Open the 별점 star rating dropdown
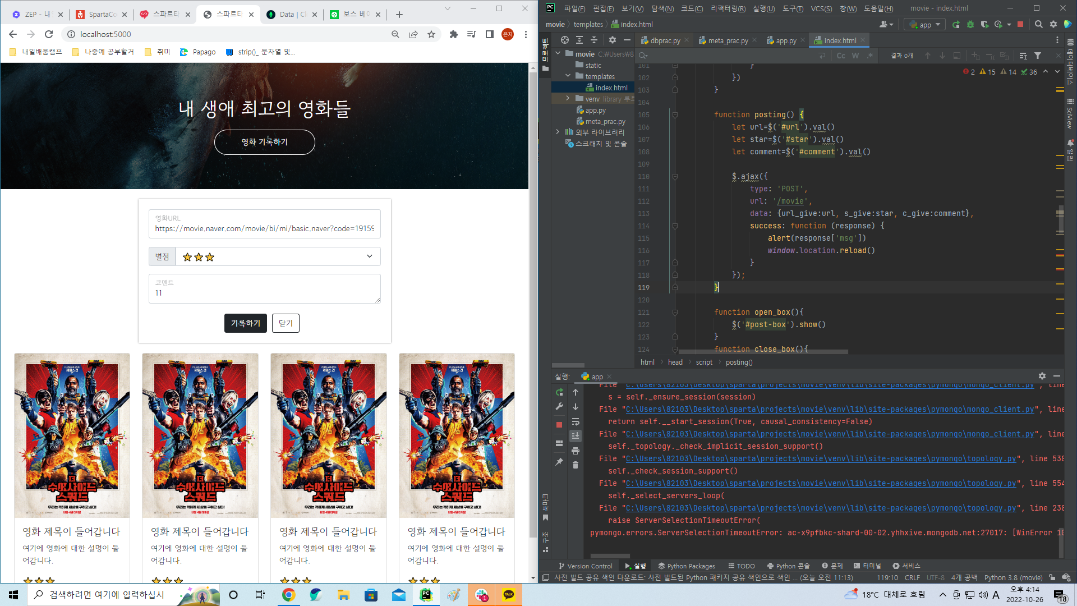 278,256
